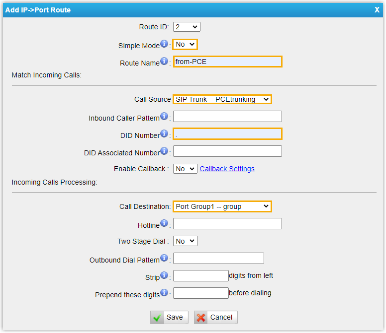Click the DID Associated Number info icon
This screenshot has height=333, width=386.
click(x=164, y=151)
